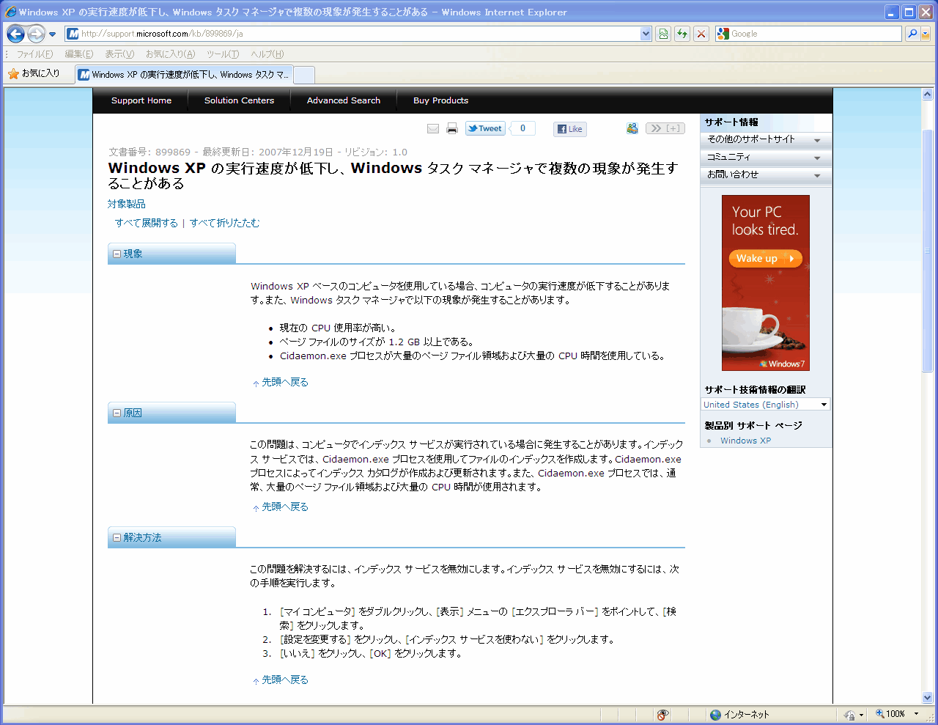Click the scrollbar up arrow
The width and height of the screenshot is (938, 725).
927,95
